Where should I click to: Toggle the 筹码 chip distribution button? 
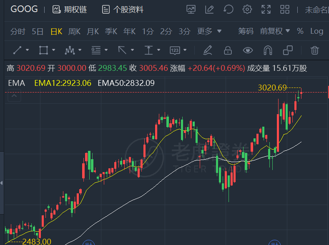pos(246,31)
